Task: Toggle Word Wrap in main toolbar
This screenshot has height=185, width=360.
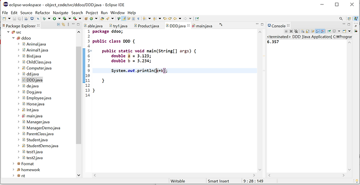Action: coord(129,19)
